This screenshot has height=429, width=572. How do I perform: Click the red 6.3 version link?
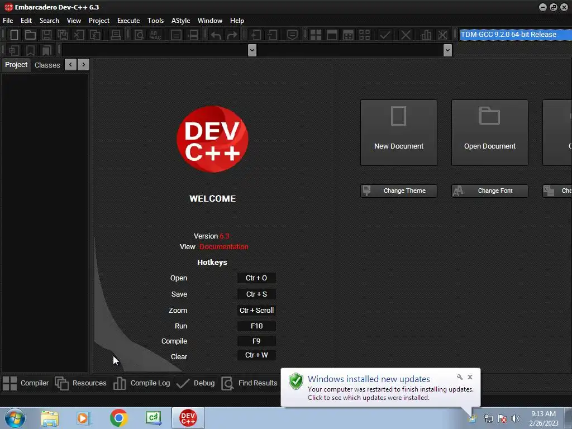tap(225, 236)
